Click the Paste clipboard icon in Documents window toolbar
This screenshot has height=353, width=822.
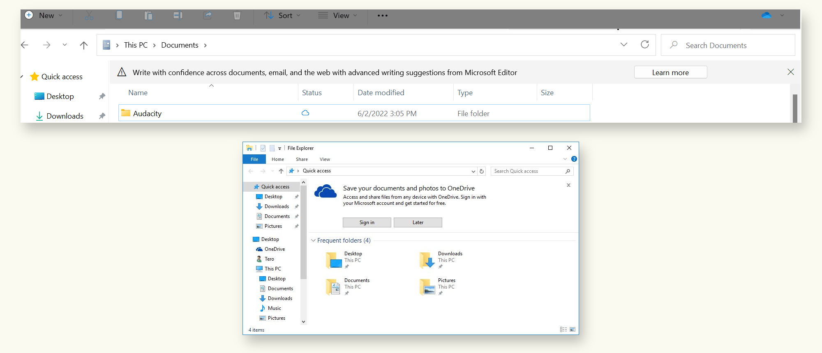pyautogui.click(x=148, y=16)
